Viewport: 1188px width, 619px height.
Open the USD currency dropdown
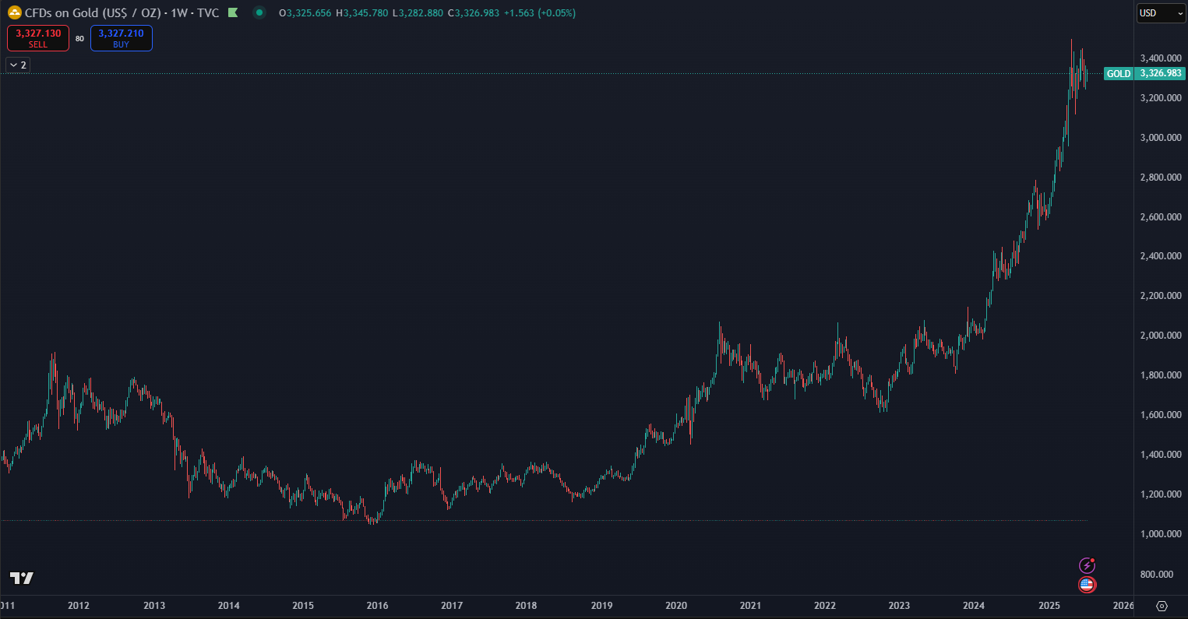tap(1162, 13)
